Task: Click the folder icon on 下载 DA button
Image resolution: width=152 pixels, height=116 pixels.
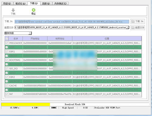Action: 133,22
